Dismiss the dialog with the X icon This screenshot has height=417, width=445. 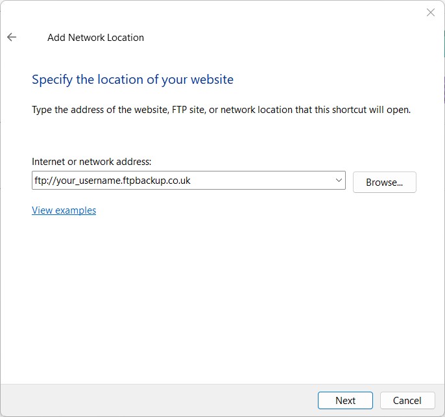pos(431,12)
